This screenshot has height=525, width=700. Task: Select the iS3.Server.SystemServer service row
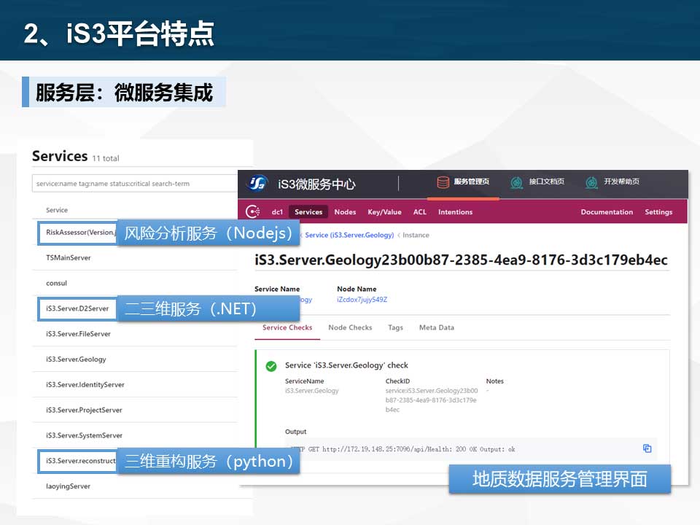(x=135, y=436)
